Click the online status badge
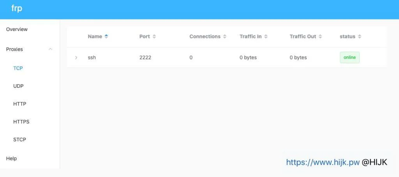The height and width of the screenshot is (177, 399). (350, 57)
